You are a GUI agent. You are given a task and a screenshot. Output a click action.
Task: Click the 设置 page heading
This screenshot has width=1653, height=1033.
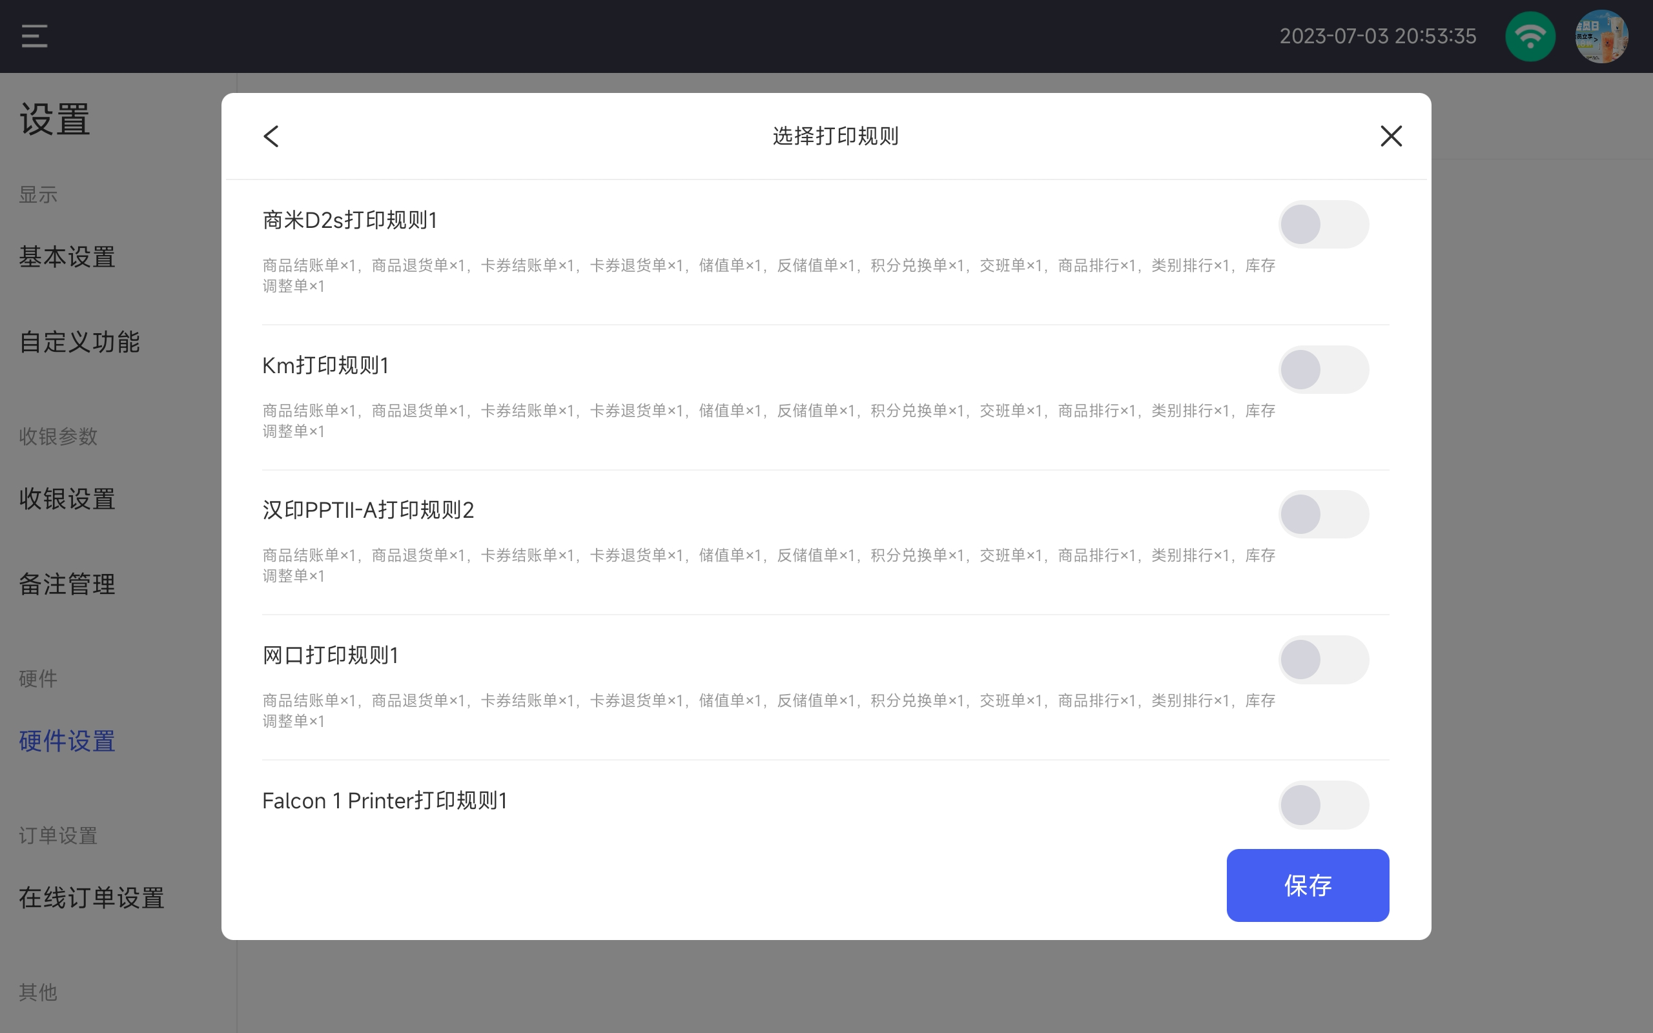click(x=55, y=119)
